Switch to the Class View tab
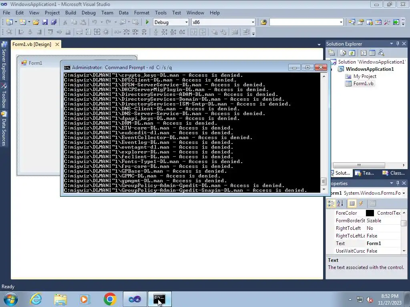 (394, 173)
